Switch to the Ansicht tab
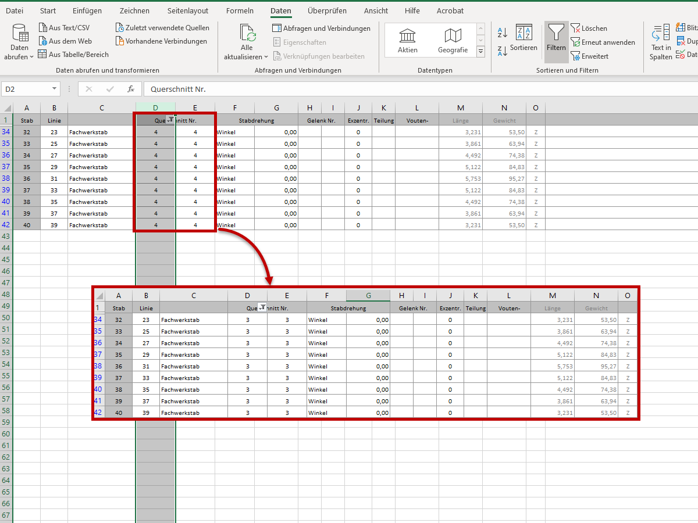698x523 pixels. click(376, 10)
